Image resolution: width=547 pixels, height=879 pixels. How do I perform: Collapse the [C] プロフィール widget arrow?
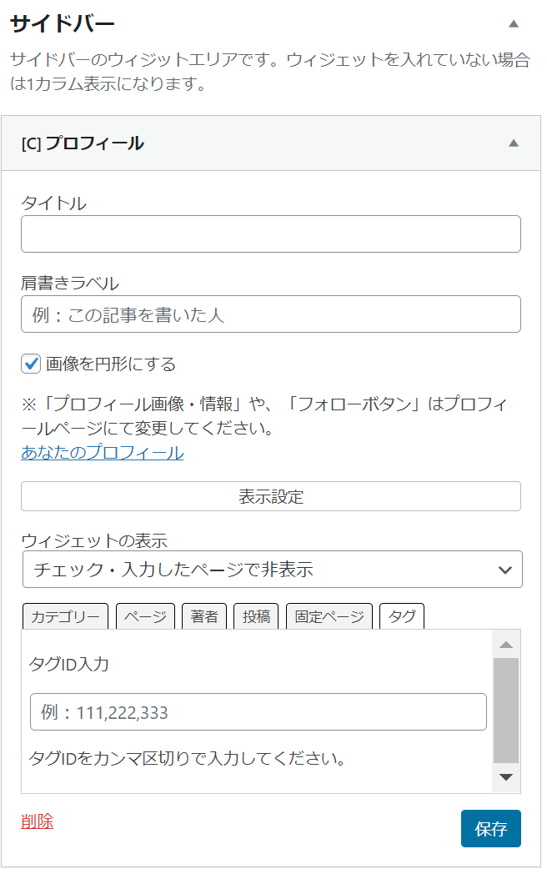click(514, 143)
